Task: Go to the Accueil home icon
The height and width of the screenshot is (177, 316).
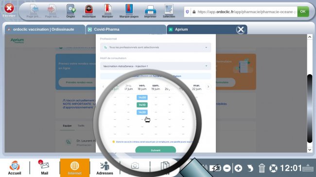Action: [15, 167]
